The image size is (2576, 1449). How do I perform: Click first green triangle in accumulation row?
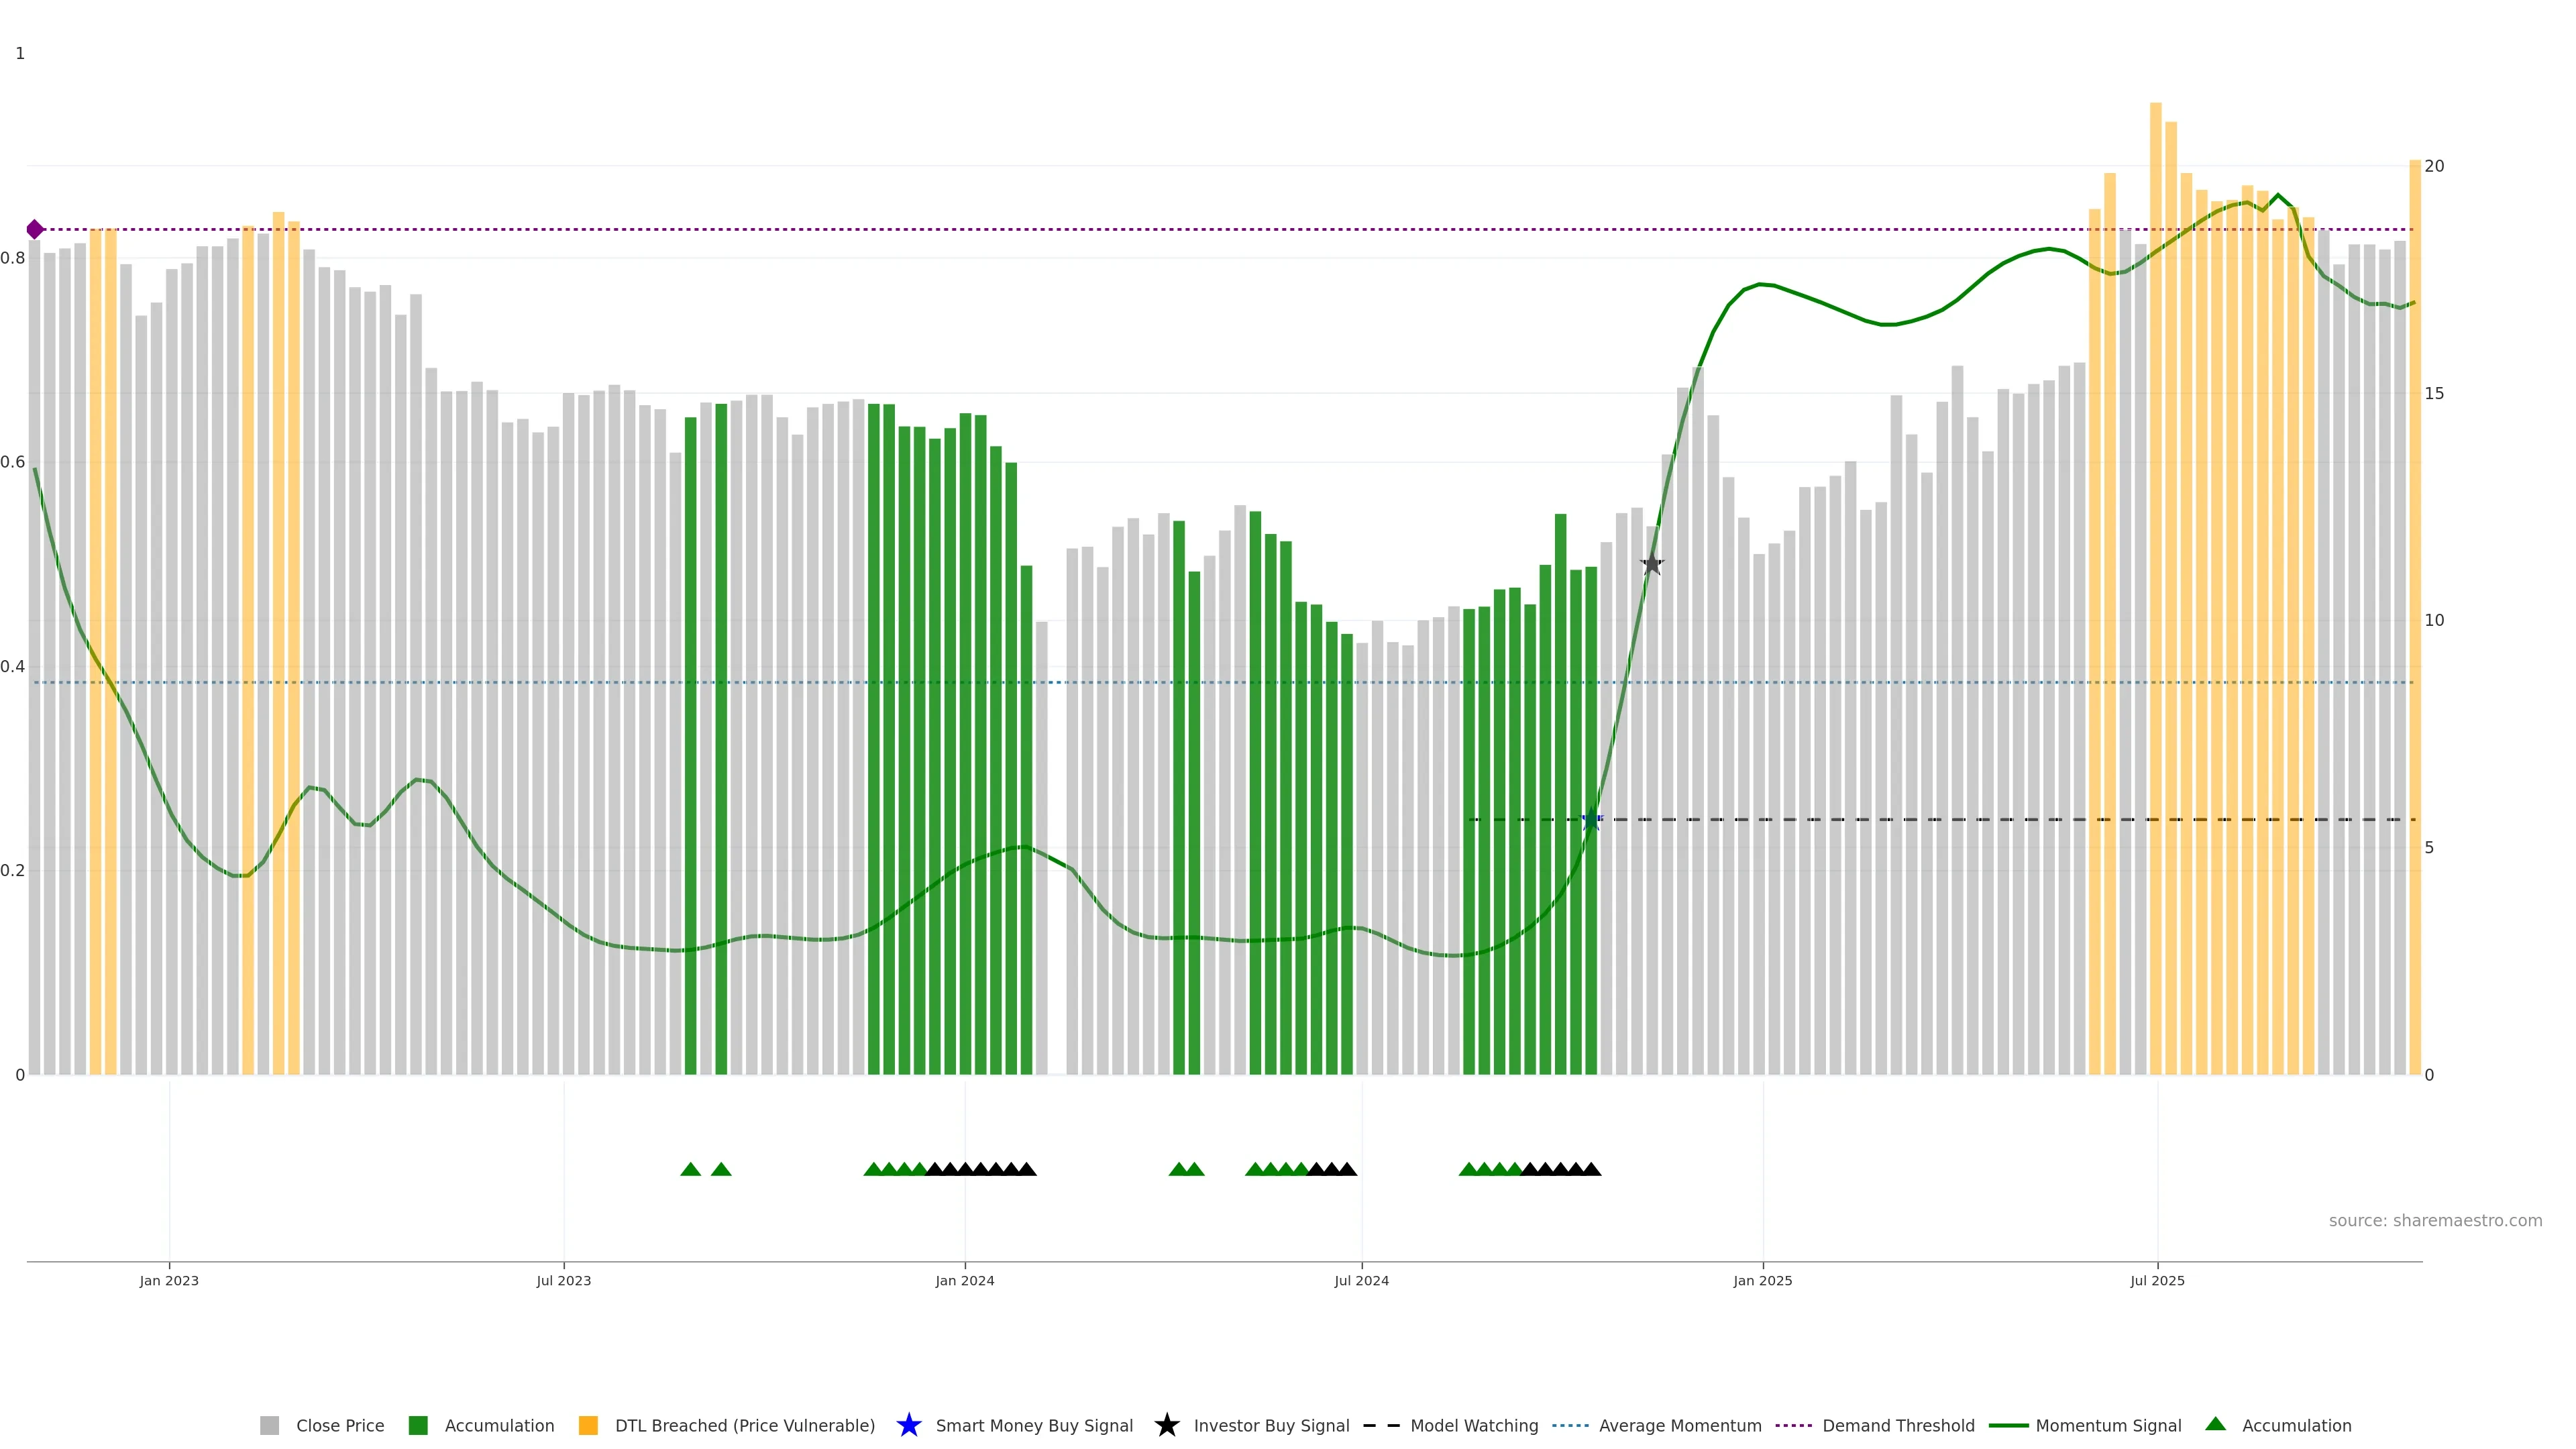click(x=690, y=1169)
